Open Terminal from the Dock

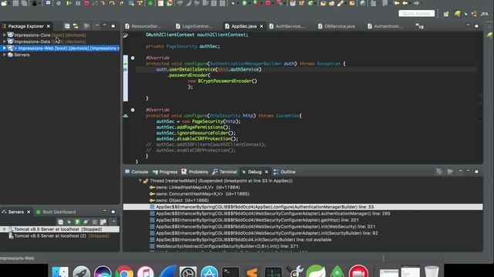(x=231, y=272)
